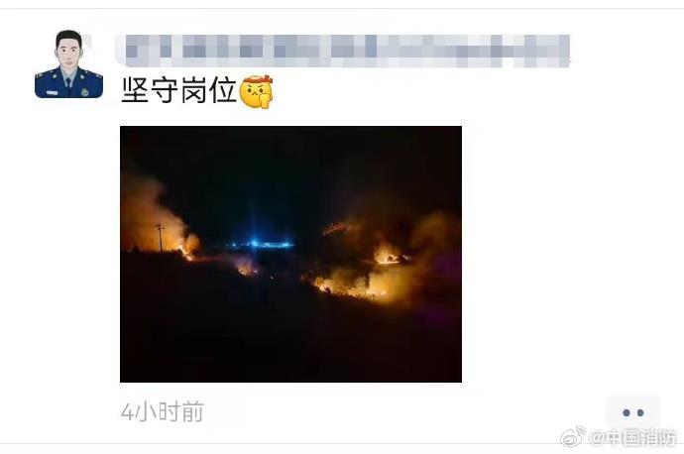
Task: Tap the determined headband emoji
Action: [x=258, y=91]
